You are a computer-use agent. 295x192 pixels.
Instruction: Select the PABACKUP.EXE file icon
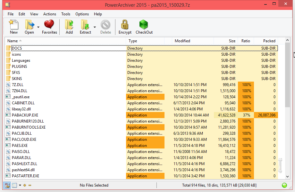8,115
